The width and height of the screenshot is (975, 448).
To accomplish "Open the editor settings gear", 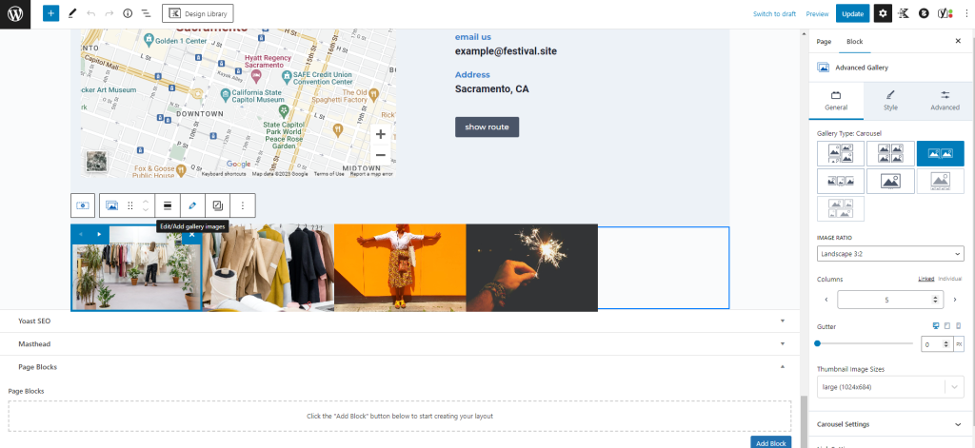I will (x=883, y=13).
